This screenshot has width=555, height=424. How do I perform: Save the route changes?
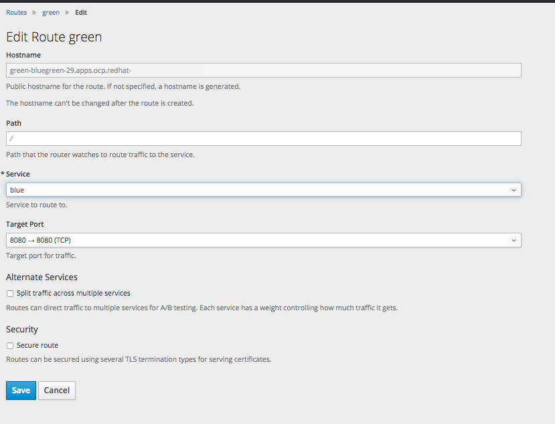21,391
